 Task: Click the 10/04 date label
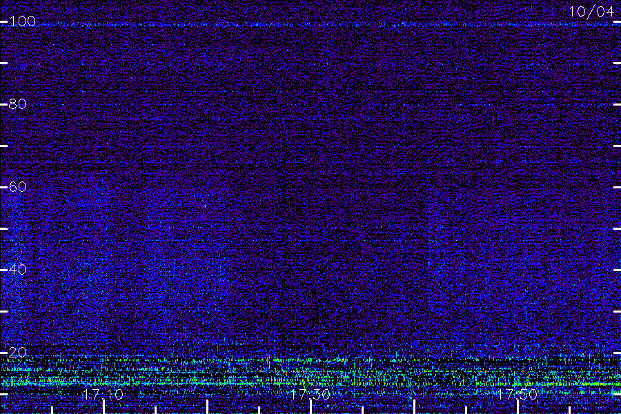click(592, 12)
